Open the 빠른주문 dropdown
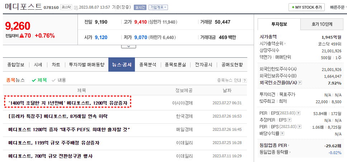This screenshot has height=162, width=347. click(x=338, y=7)
